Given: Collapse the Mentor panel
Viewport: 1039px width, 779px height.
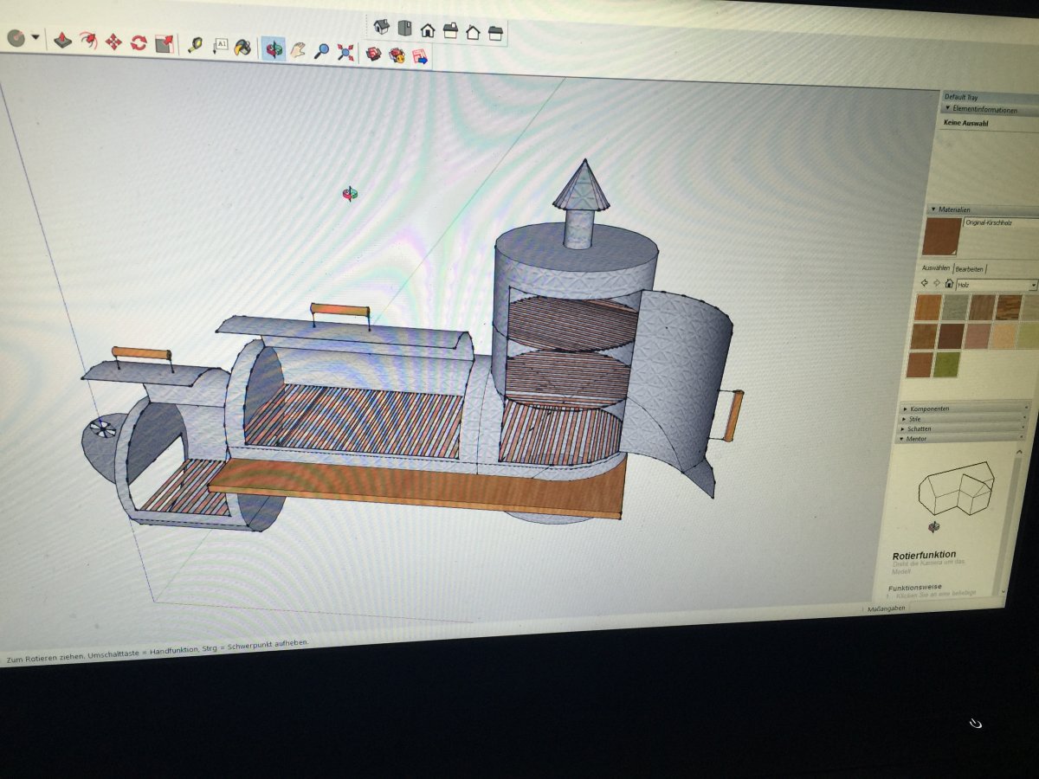Looking at the screenshot, I should [x=903, y=438].
